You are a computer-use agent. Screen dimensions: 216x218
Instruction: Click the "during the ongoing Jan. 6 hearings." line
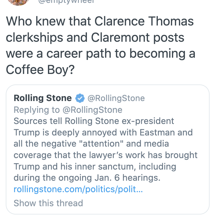pyautogui.click(x=86, y=178)
